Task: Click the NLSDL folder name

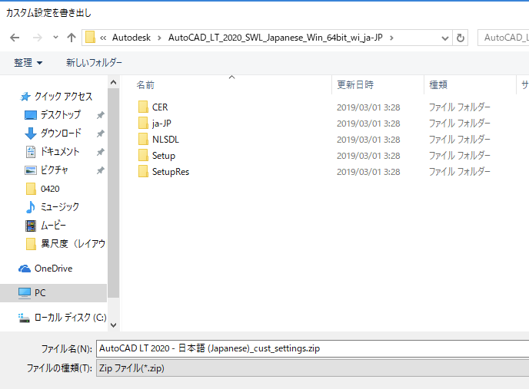Action: pyautogui.click(x=165, y=140)
